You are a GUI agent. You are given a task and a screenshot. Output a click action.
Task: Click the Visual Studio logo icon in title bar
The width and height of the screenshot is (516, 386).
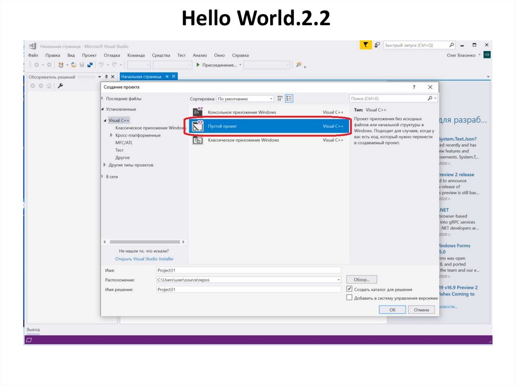tap(33, 46)
